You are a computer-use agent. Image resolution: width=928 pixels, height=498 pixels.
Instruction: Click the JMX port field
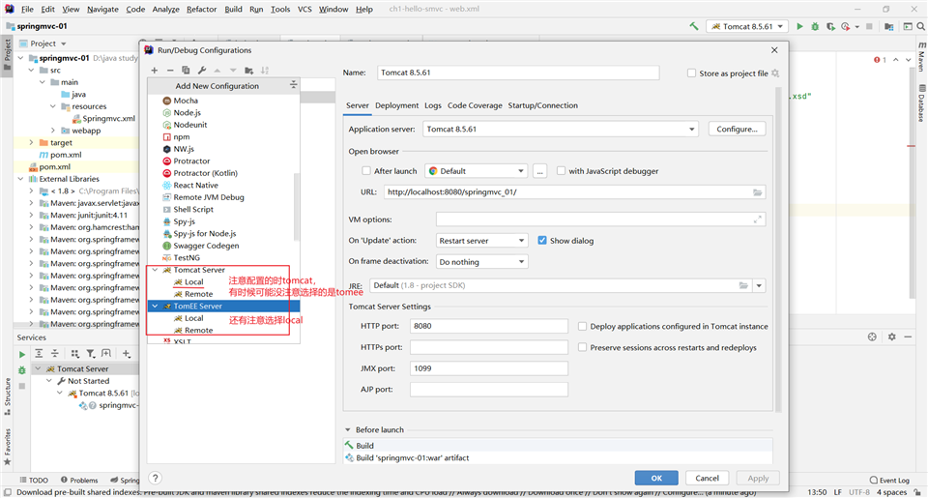tap(489, 368)
